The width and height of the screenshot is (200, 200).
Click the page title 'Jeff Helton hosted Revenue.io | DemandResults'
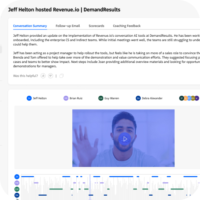(64, 10)
